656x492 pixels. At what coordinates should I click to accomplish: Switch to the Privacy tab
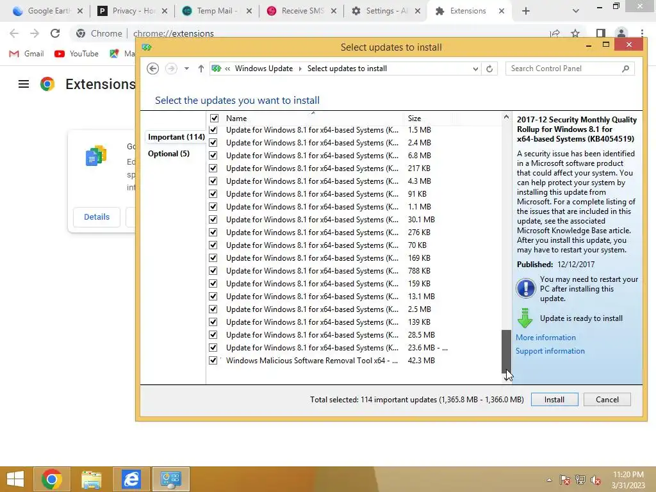pos(132,11)
